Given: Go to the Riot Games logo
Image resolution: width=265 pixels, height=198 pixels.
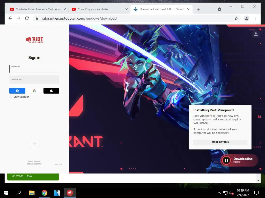Looking at the screenshot, I should pyautogui.click(x=34, y=40).
